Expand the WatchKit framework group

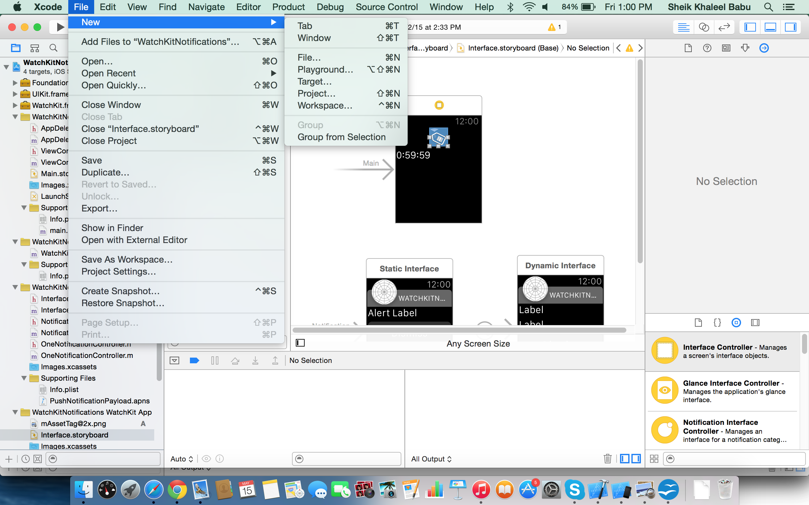[15, 105]
